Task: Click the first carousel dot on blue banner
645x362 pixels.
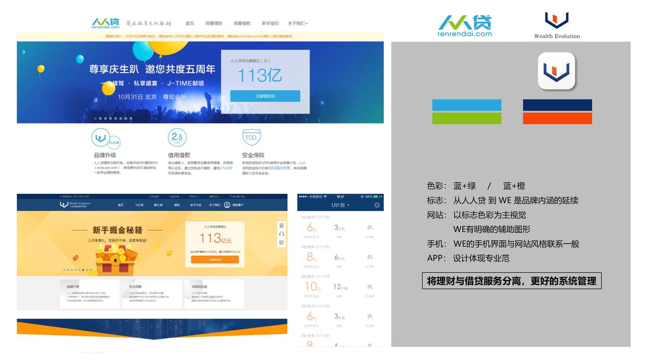Action: pyautogui.click(x=95, y=118)
